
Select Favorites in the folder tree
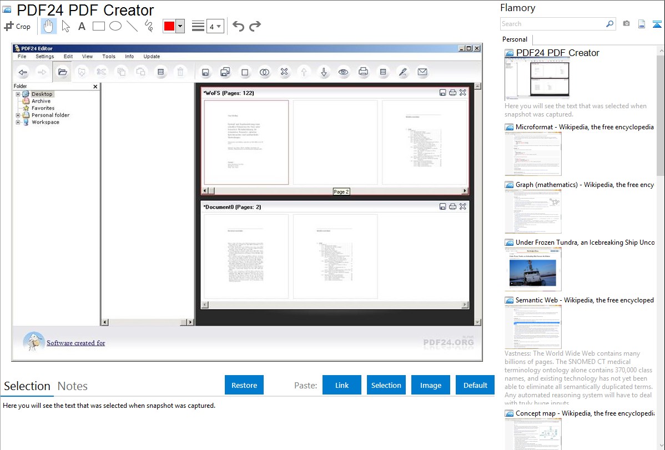point(43,108)
